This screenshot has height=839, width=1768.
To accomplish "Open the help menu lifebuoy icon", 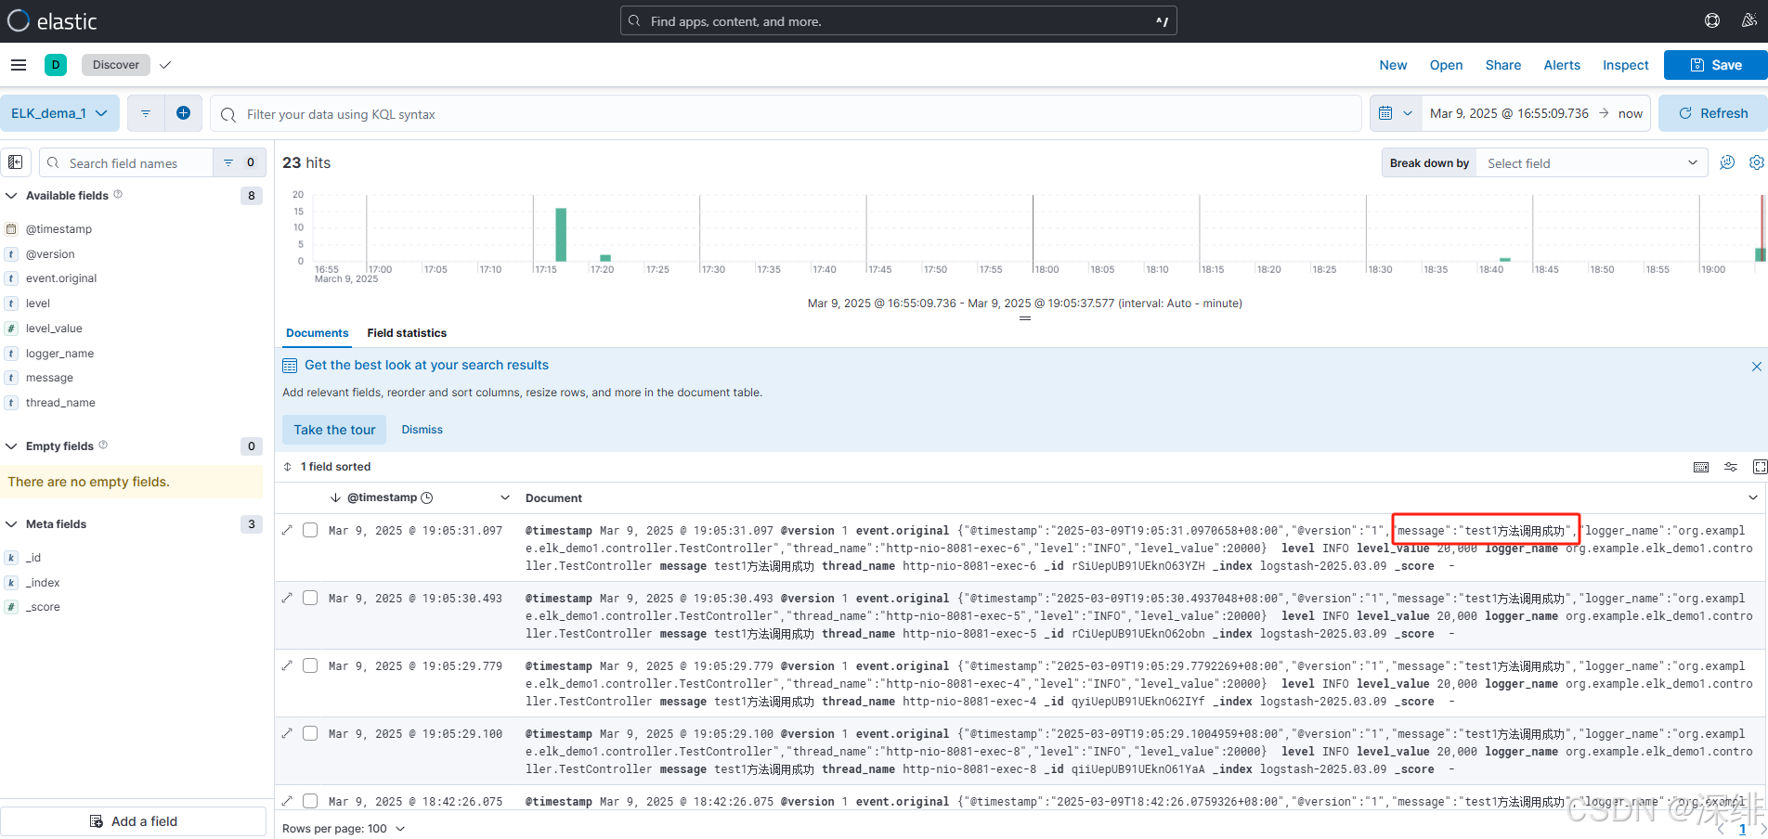I will pyautogui.click(x=1712, y=20).
